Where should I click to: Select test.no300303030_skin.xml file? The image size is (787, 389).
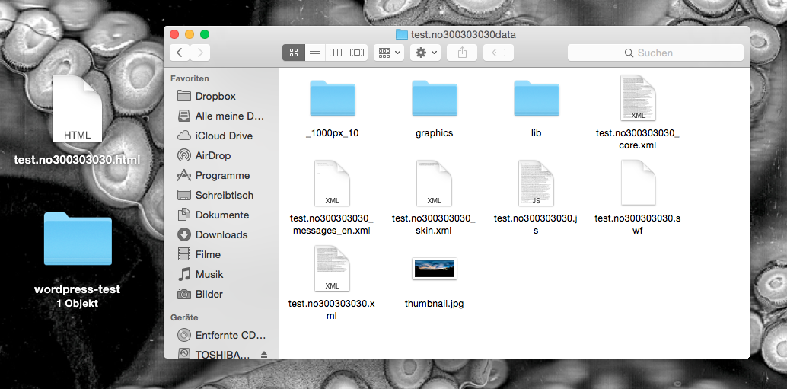click(x=434, y=183)
